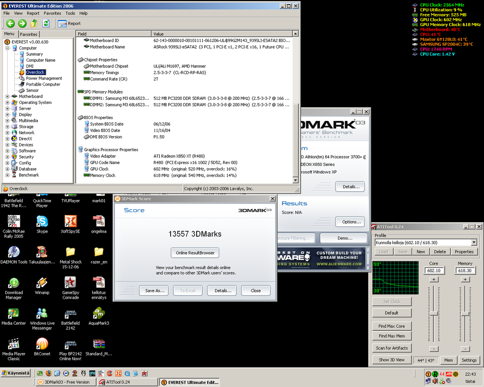Expand the Motherboard tree node

[8, 96]
